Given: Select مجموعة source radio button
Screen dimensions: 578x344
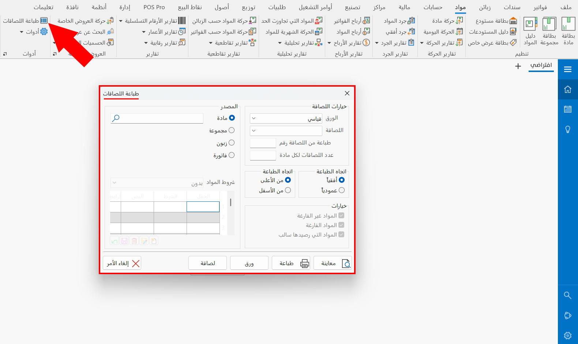Looking at the screenshot, I should point(232,130).
